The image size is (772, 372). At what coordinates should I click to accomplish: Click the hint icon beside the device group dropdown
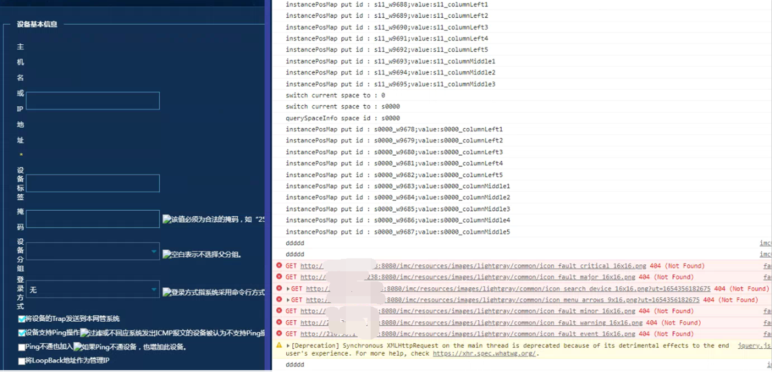tap(166, 254)
